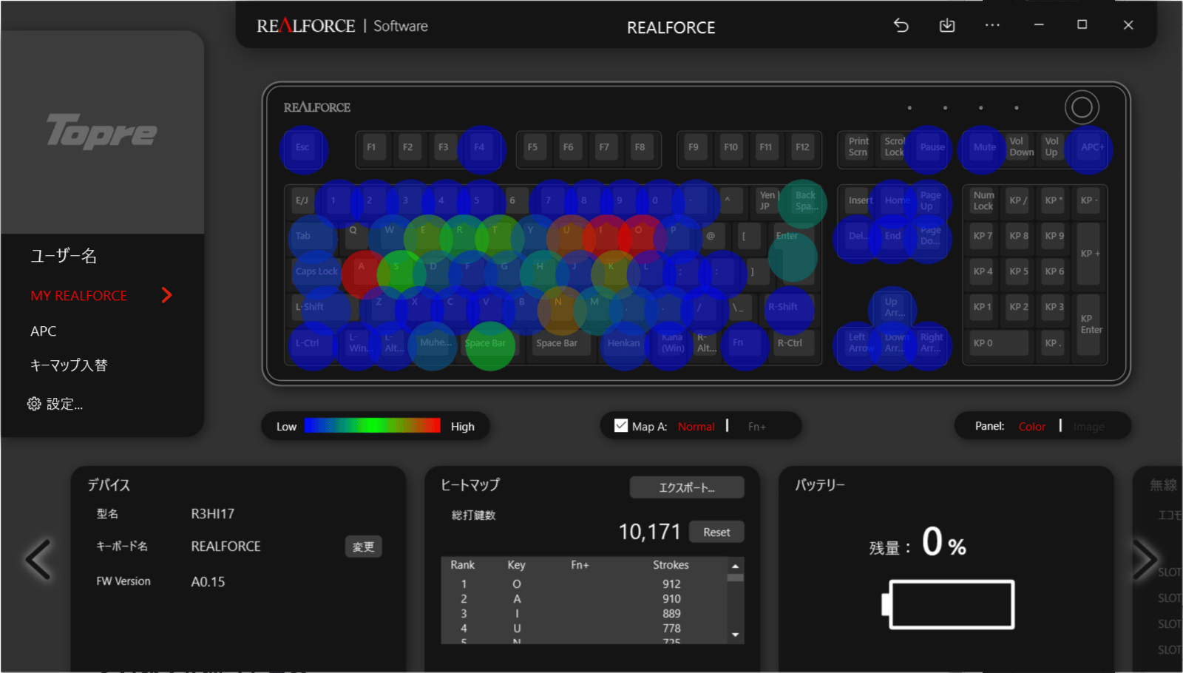
Task: Open the APC menu item
Action: 44,331
